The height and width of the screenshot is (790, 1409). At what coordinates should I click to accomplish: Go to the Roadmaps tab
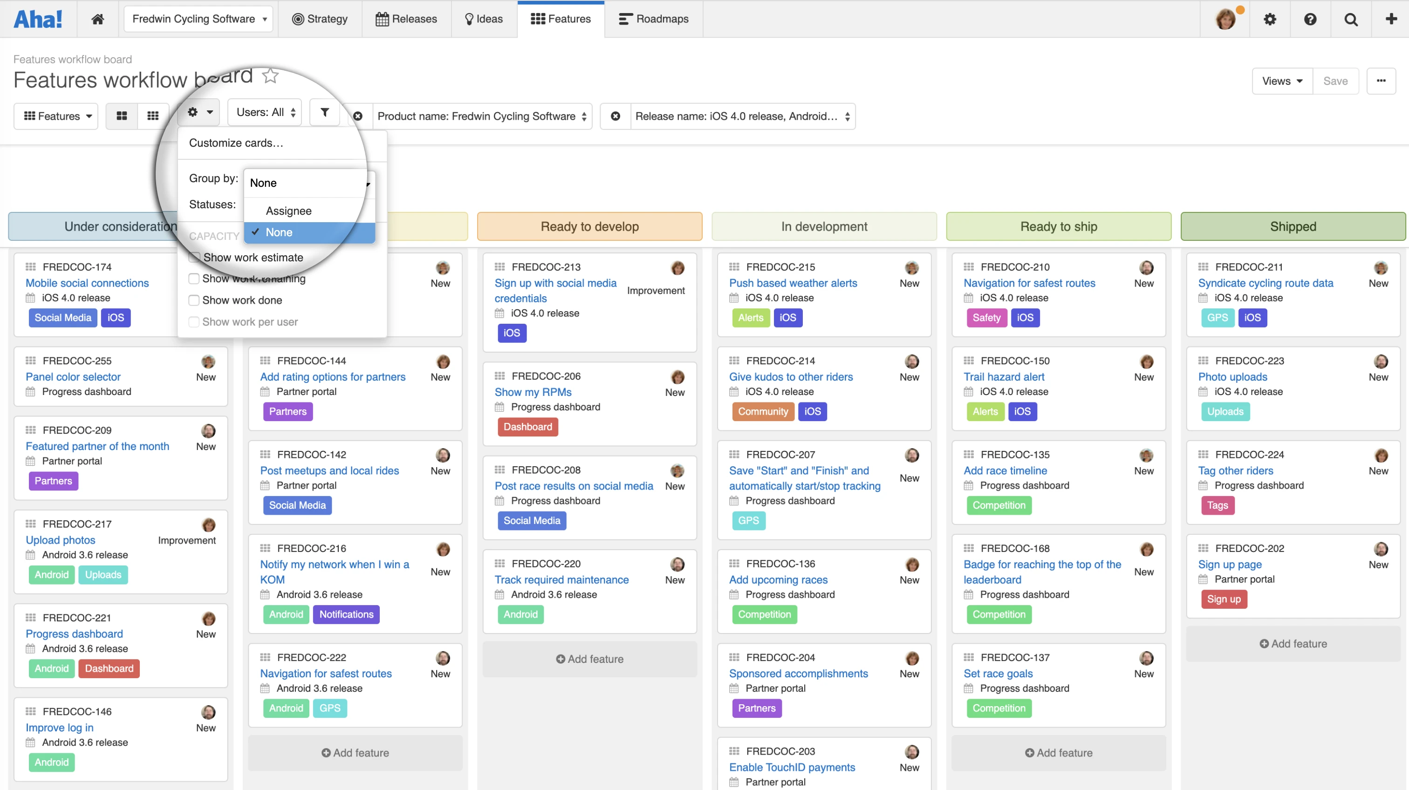point(654,19)
